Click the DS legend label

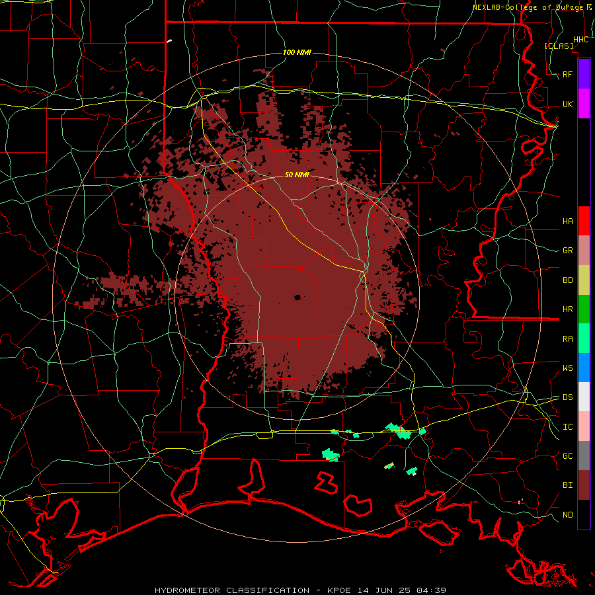pos(567,397)
